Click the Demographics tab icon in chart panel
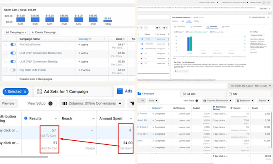273x164 pixels. pos(192,26)
